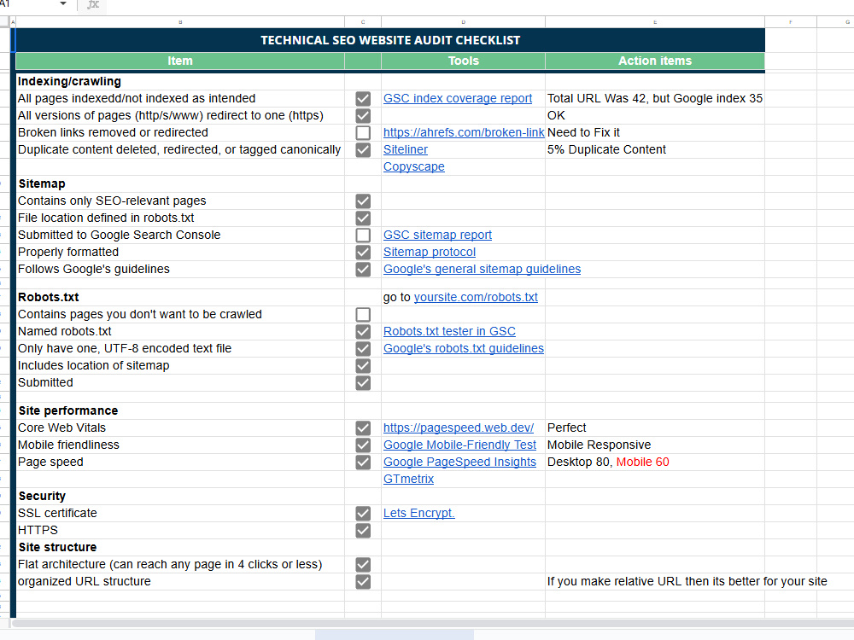The height and width of the screenshot is (640, 854).
Task: Toggle checkbox for Duplicate content deleted row
Action: [363, 149]
